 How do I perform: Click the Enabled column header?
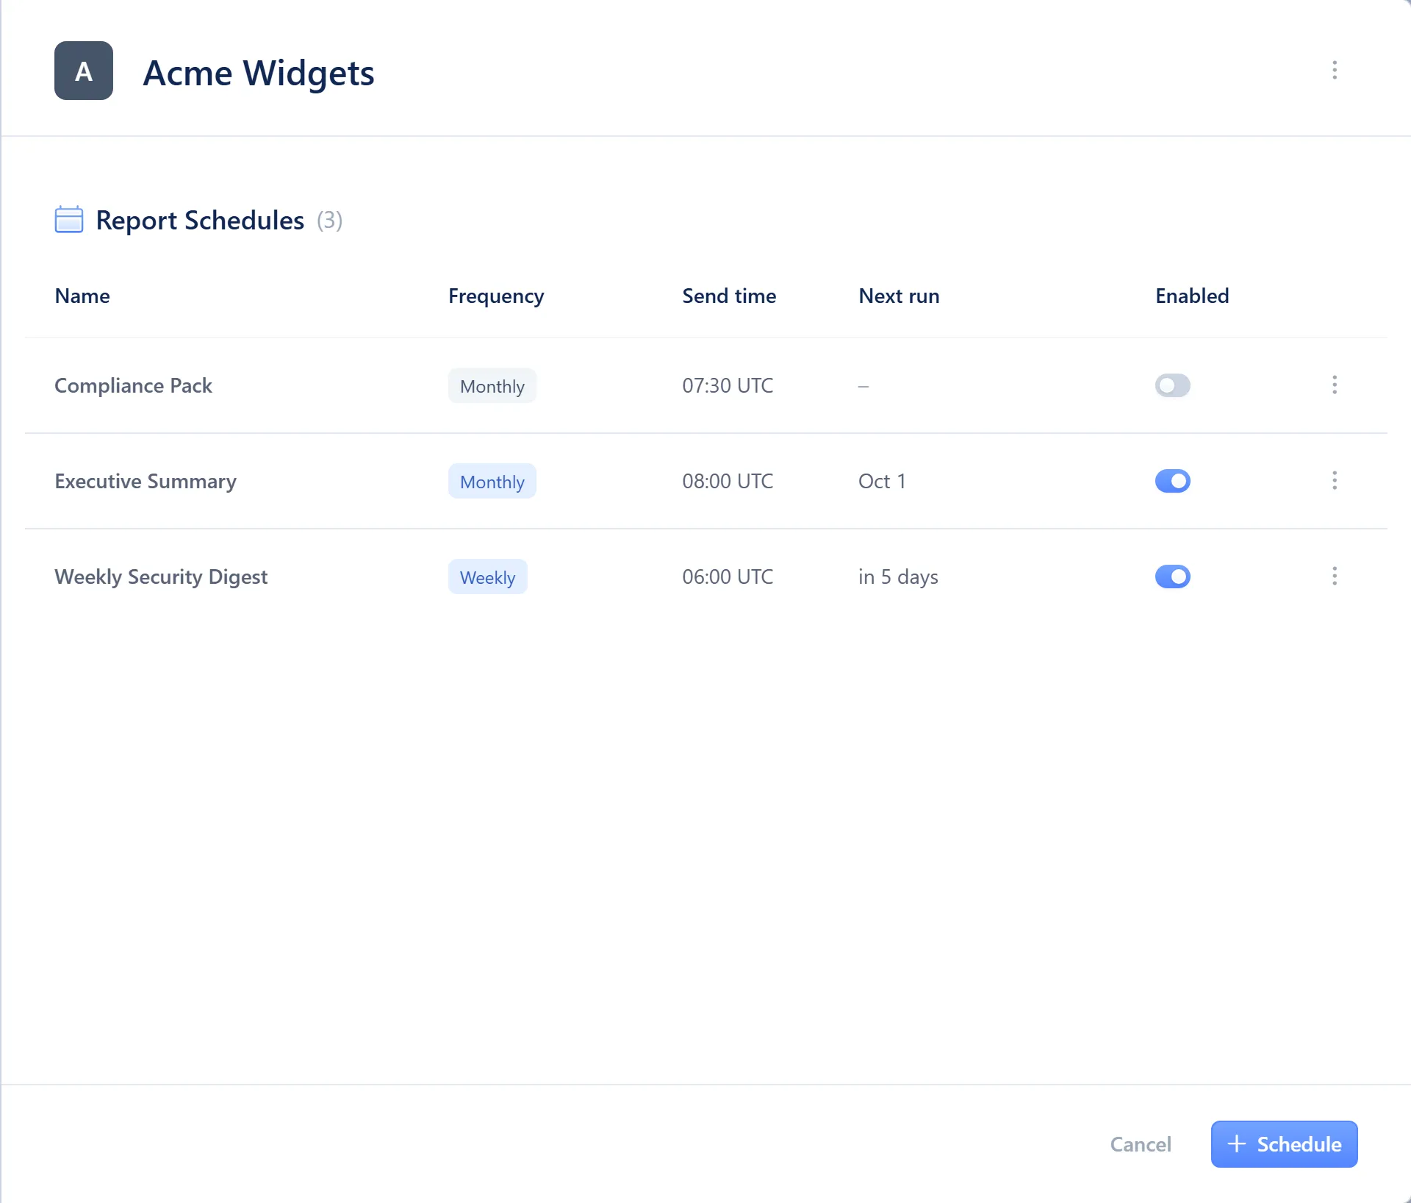[x=1192, y=296]
